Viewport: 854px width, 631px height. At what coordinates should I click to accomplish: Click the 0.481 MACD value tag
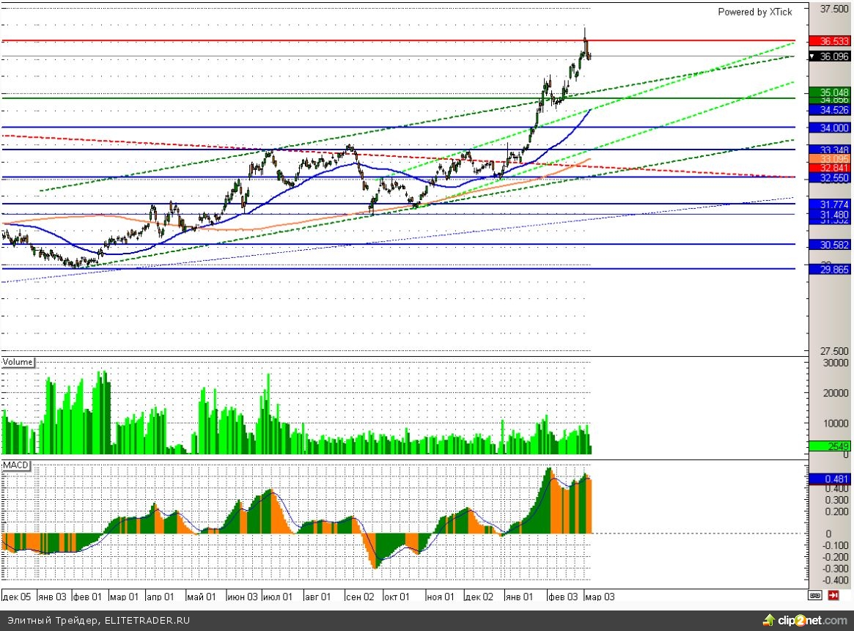[x=829, y=479]
